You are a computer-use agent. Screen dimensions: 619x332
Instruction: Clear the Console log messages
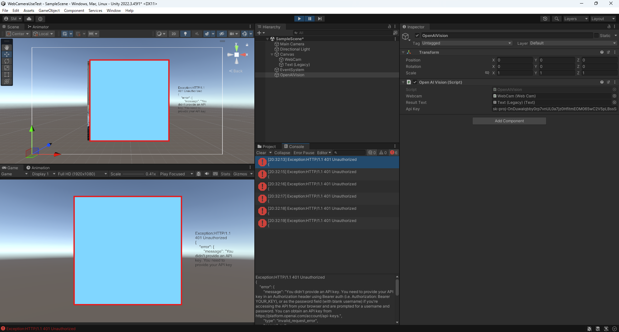pyautogui.click(x=261, y=153)
